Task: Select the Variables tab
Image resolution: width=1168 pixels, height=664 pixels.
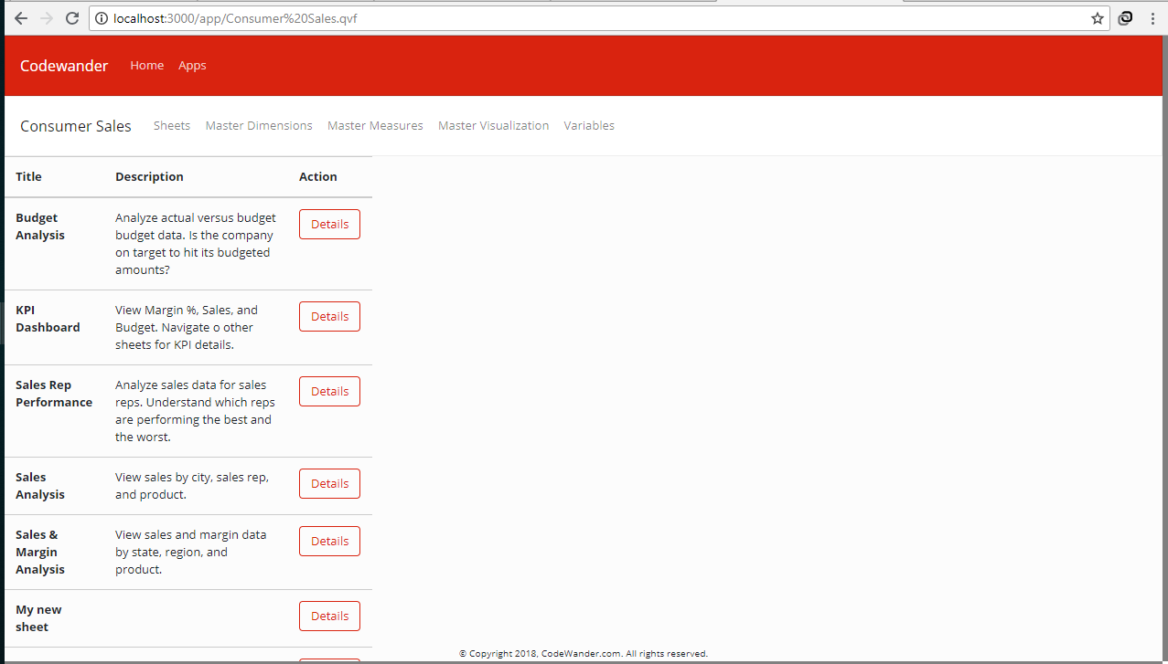Action: pyautogui.click(x=589, y=126)
